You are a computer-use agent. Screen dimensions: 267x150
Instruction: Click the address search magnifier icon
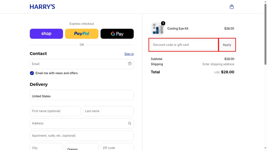pyautogui.click(x=130, y=123)
